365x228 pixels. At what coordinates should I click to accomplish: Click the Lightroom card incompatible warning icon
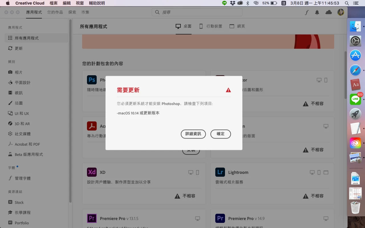306,196
